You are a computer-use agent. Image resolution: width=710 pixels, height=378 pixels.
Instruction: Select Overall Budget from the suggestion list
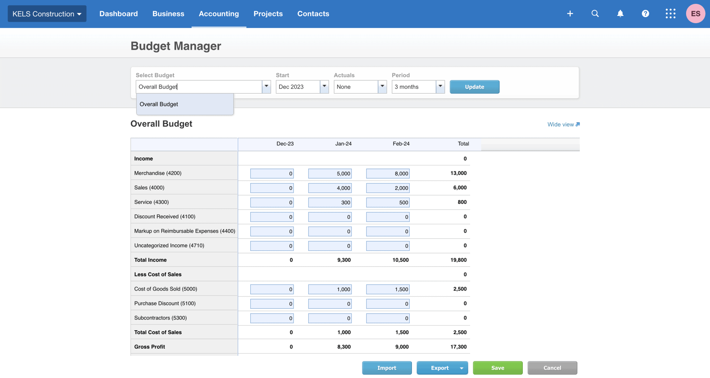click(159, 104)
